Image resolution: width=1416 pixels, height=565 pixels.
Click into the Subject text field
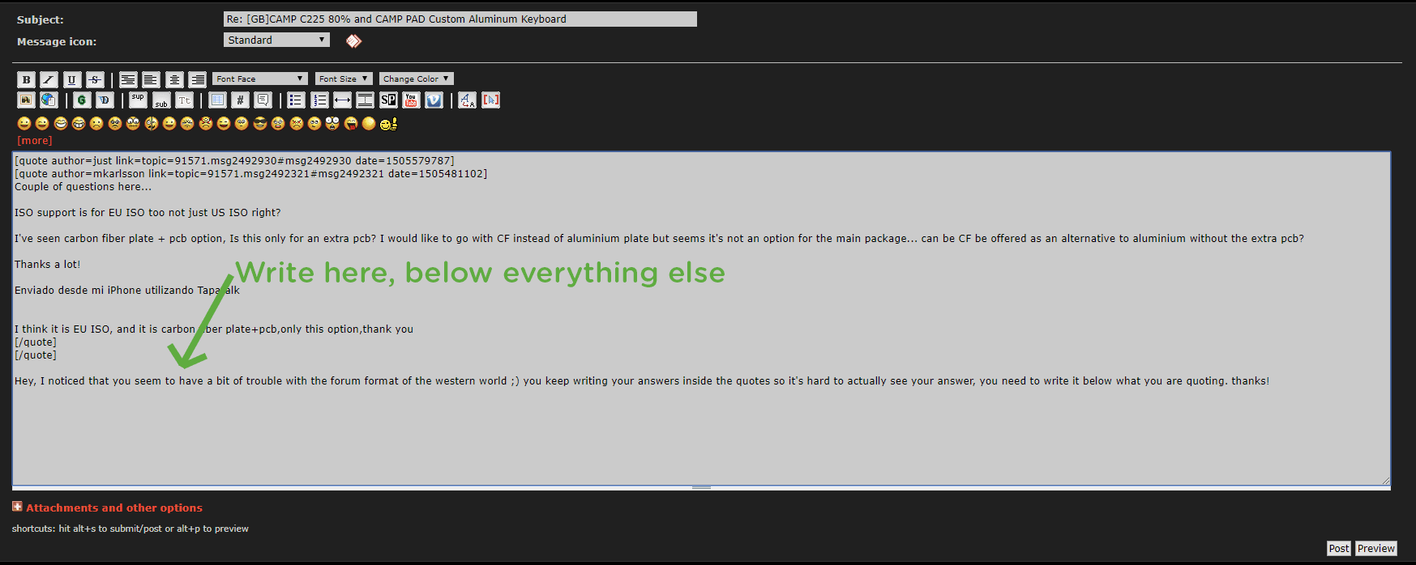(460, 19)
